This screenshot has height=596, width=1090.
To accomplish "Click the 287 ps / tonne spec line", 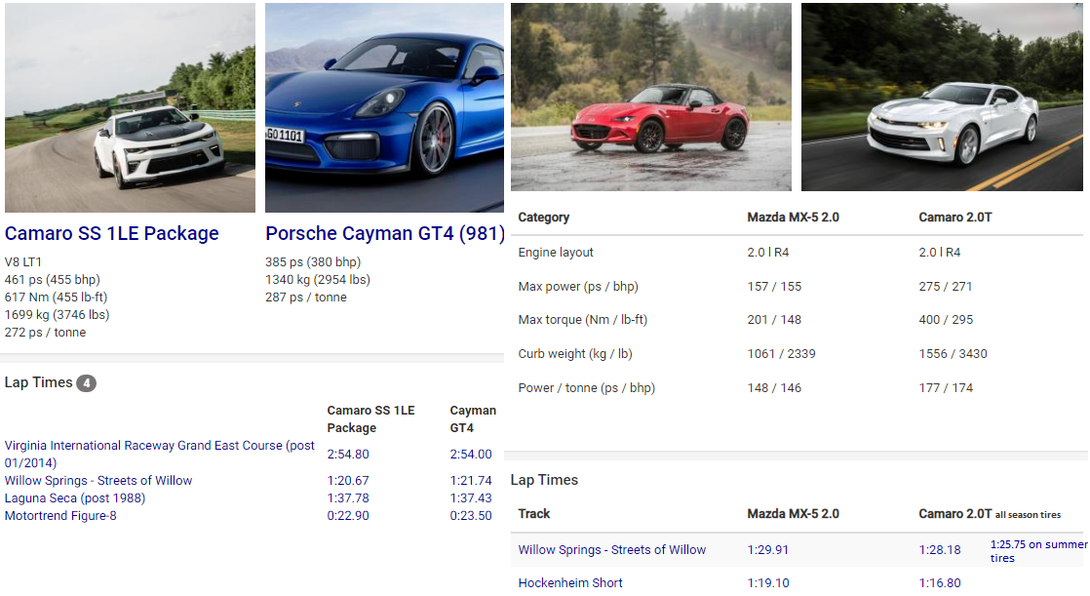I will coord(306,298).
